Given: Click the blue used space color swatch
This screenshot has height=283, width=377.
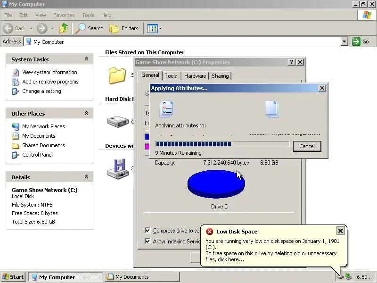Looking at the screenshot, I should point(147,137).
